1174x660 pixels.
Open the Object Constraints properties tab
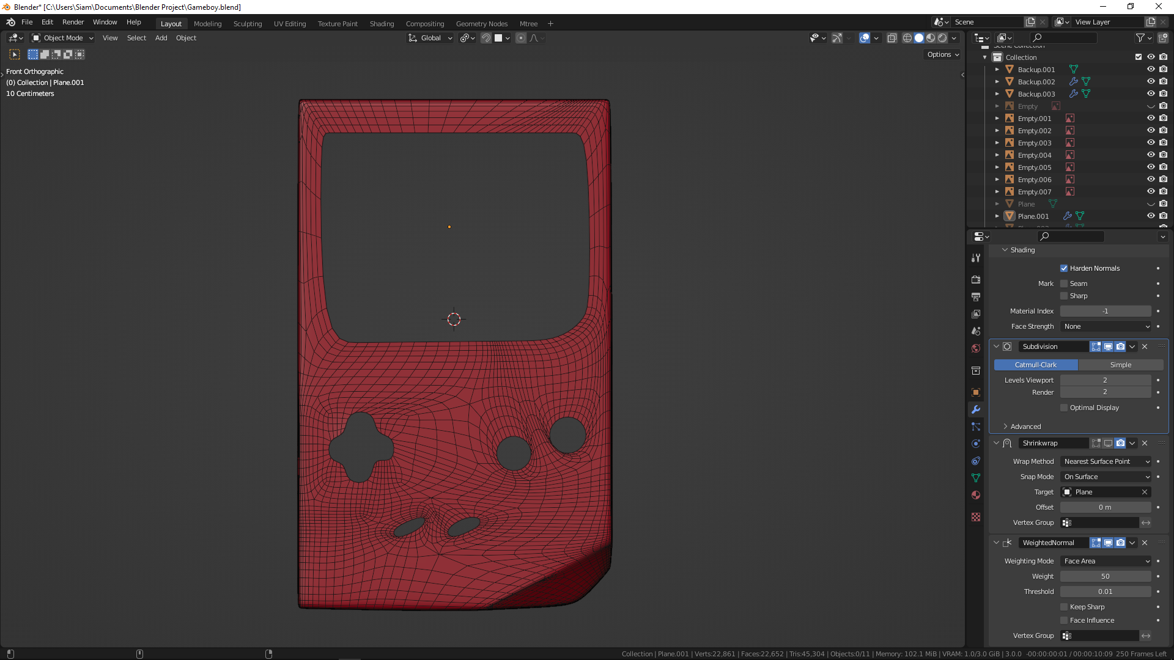coord(976,461)
